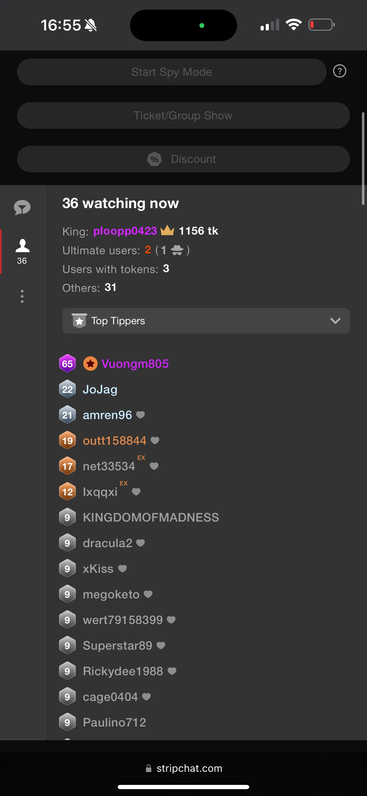
Task: Click the level 65 badge icon
Action: point(67,364)
